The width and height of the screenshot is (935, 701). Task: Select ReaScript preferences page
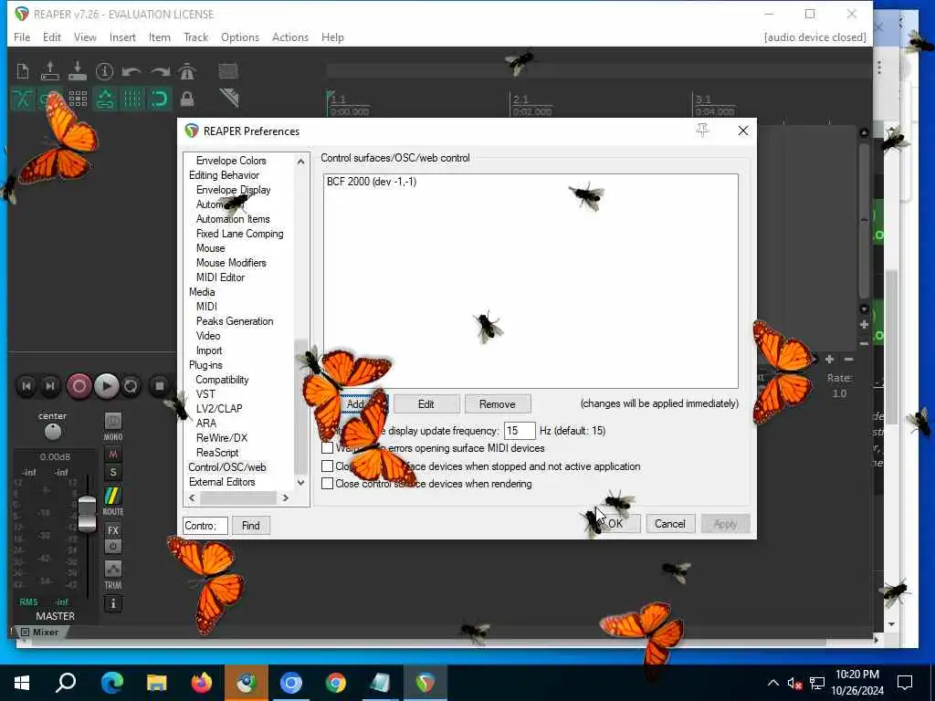(x=217, y=453)
